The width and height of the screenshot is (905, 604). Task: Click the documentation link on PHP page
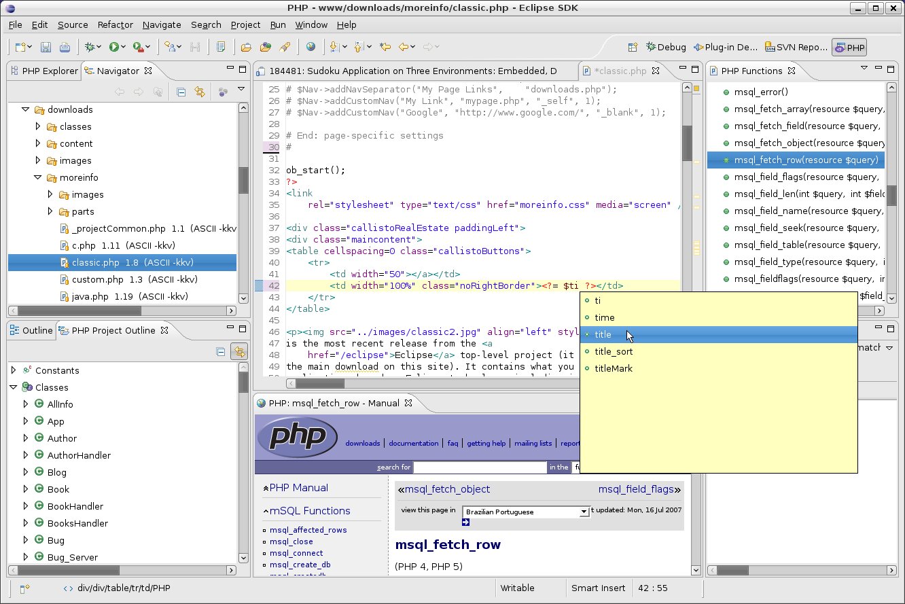[x=414, y=443]
